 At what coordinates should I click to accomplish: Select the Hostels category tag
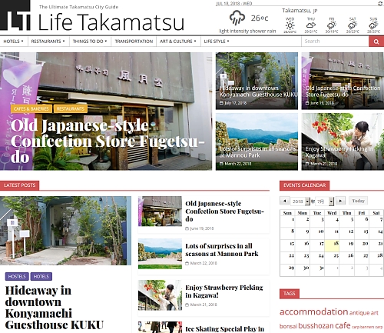(17, 276)
